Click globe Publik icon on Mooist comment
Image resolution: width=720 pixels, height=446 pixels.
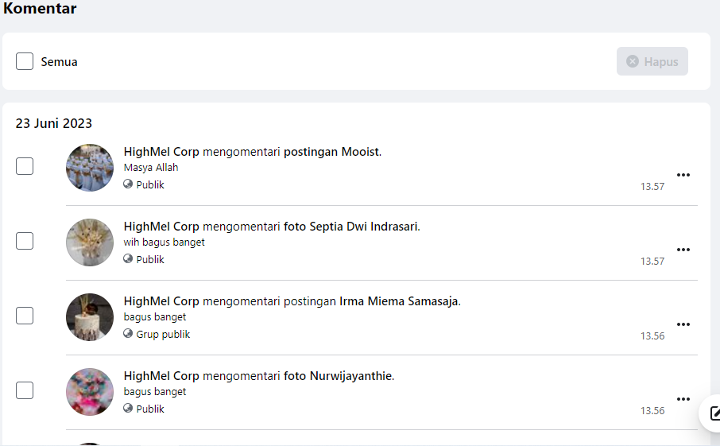[x=128, y=184]
